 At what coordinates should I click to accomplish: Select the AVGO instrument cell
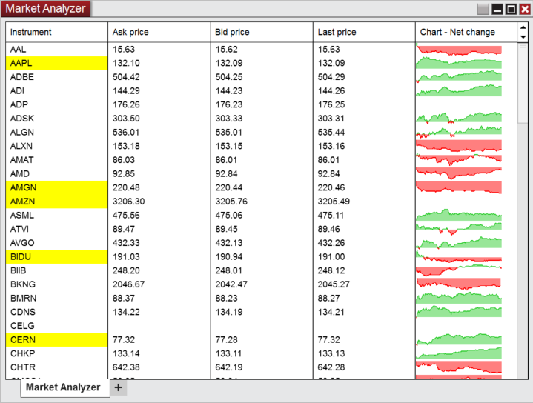[56, 243]
